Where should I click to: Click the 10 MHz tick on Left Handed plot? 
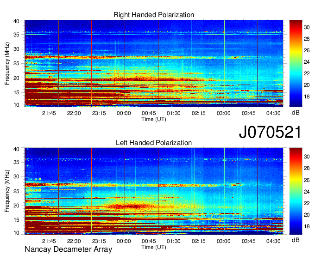pyautogui.click(x=16, y=233)
